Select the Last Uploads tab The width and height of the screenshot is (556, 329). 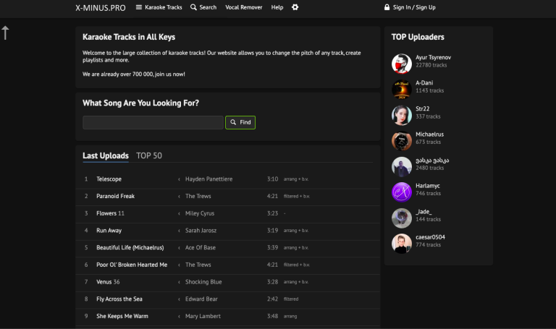[105, 155]
